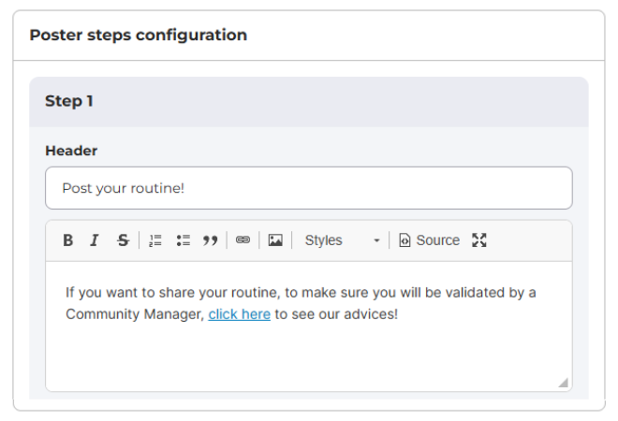The height and width of the screenshot is (421, 618).
Task: Click the Styles dropdown arrow
Action: (376, 241)
